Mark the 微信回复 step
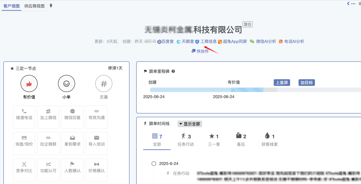This screenshot has width=361, height=184. pos(73,117)
